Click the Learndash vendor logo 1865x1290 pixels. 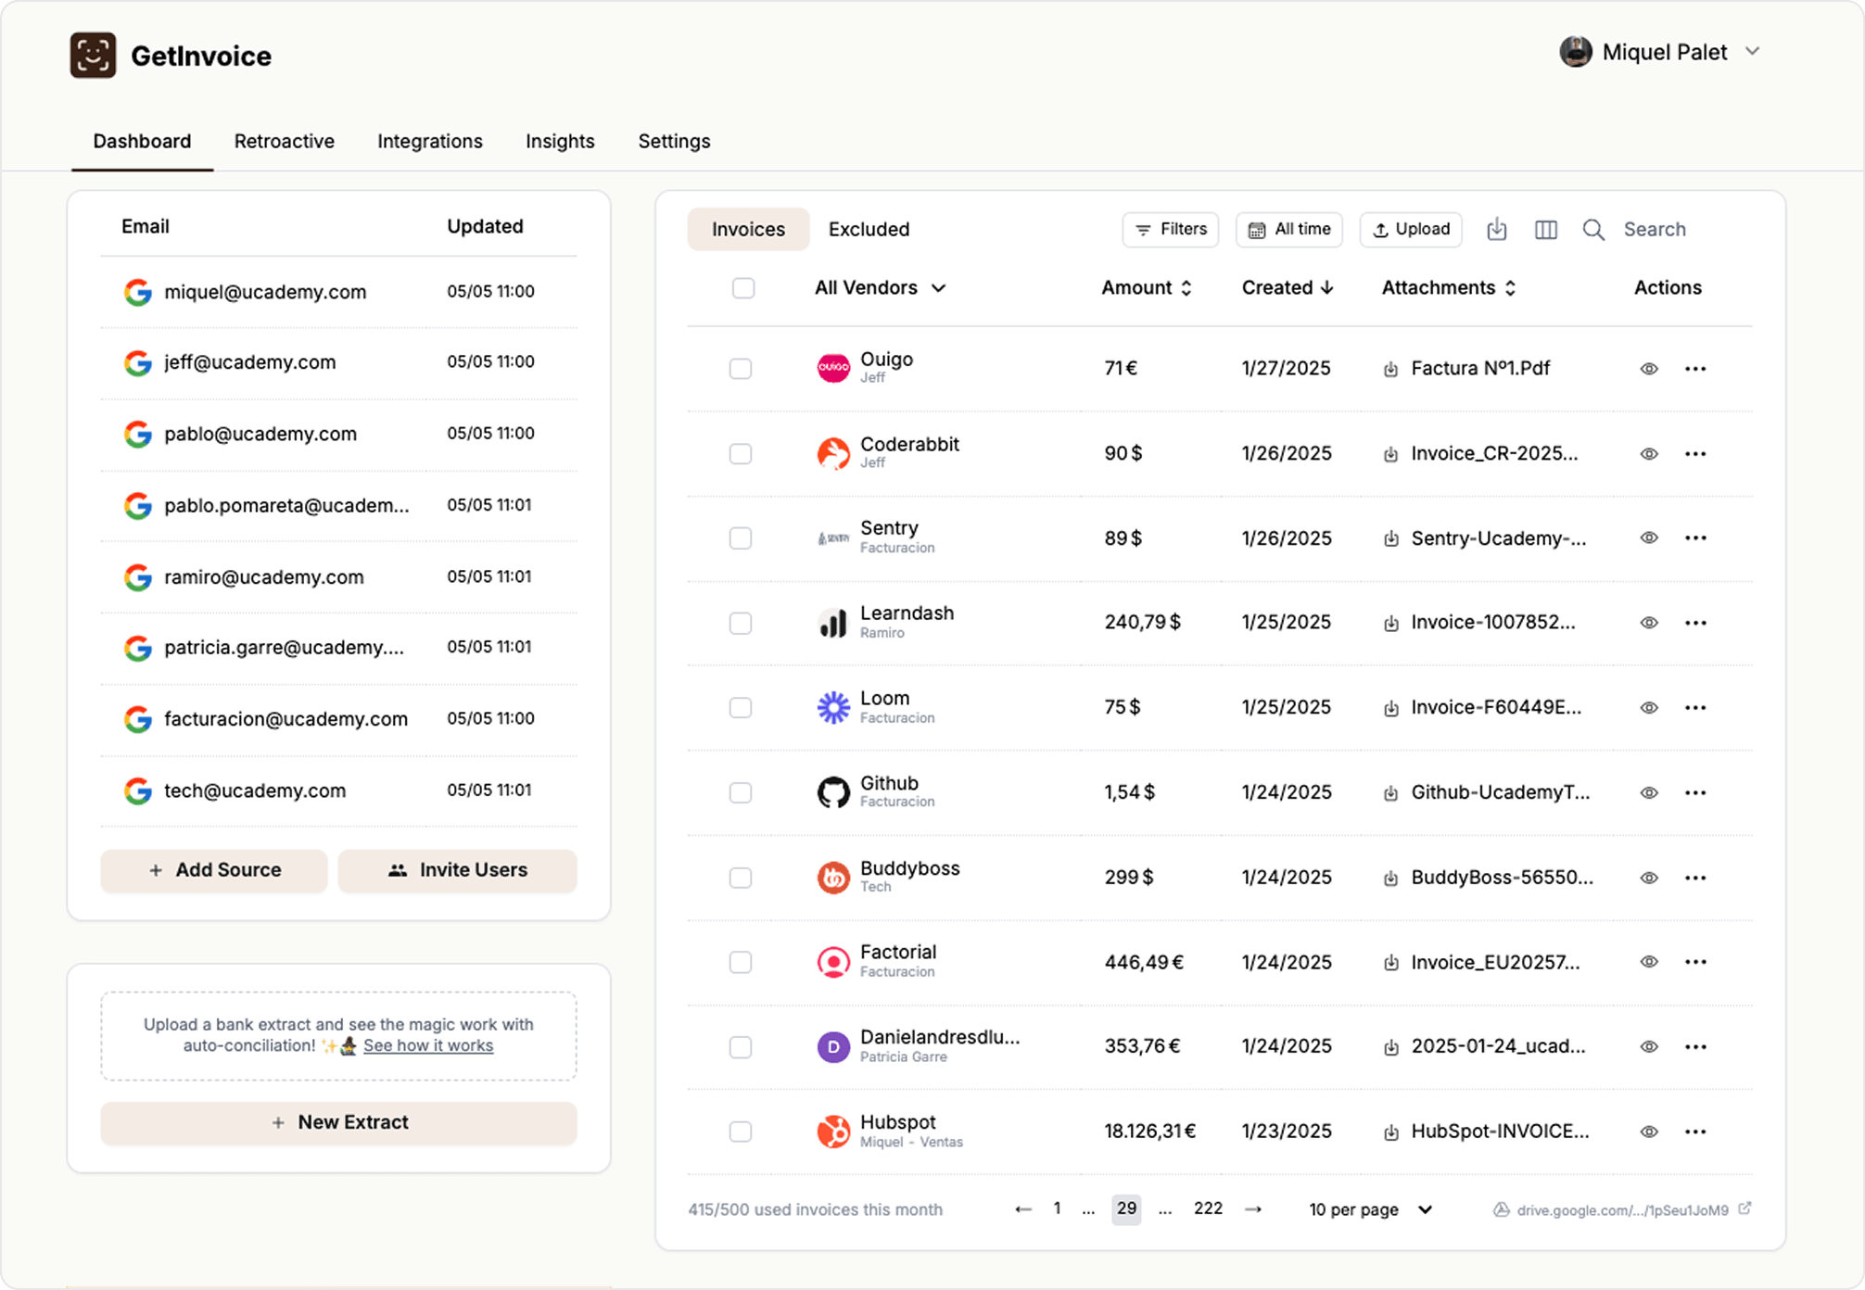tap(833, 623)
